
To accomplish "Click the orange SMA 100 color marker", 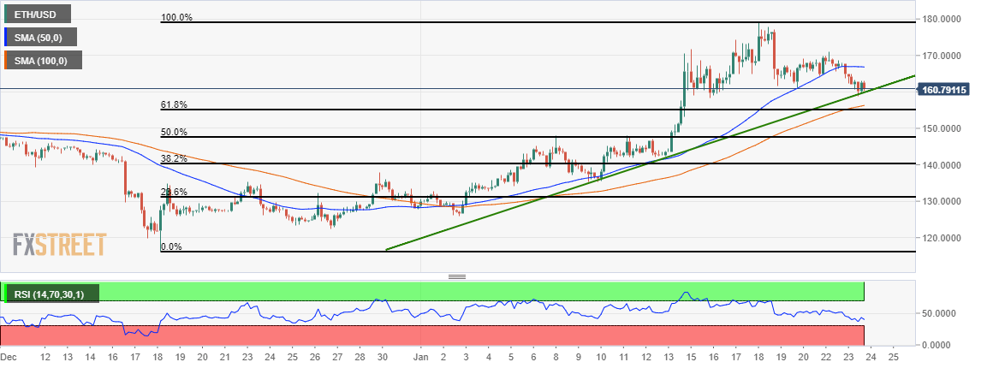I will (6, 61).
